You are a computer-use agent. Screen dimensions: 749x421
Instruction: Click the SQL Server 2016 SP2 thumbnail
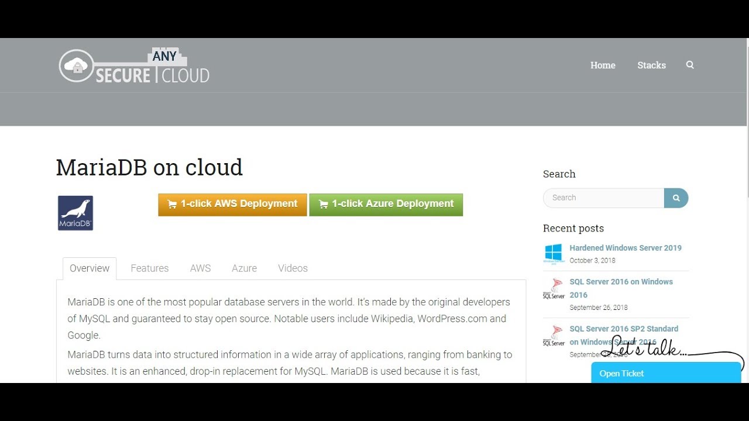point(553,336)
